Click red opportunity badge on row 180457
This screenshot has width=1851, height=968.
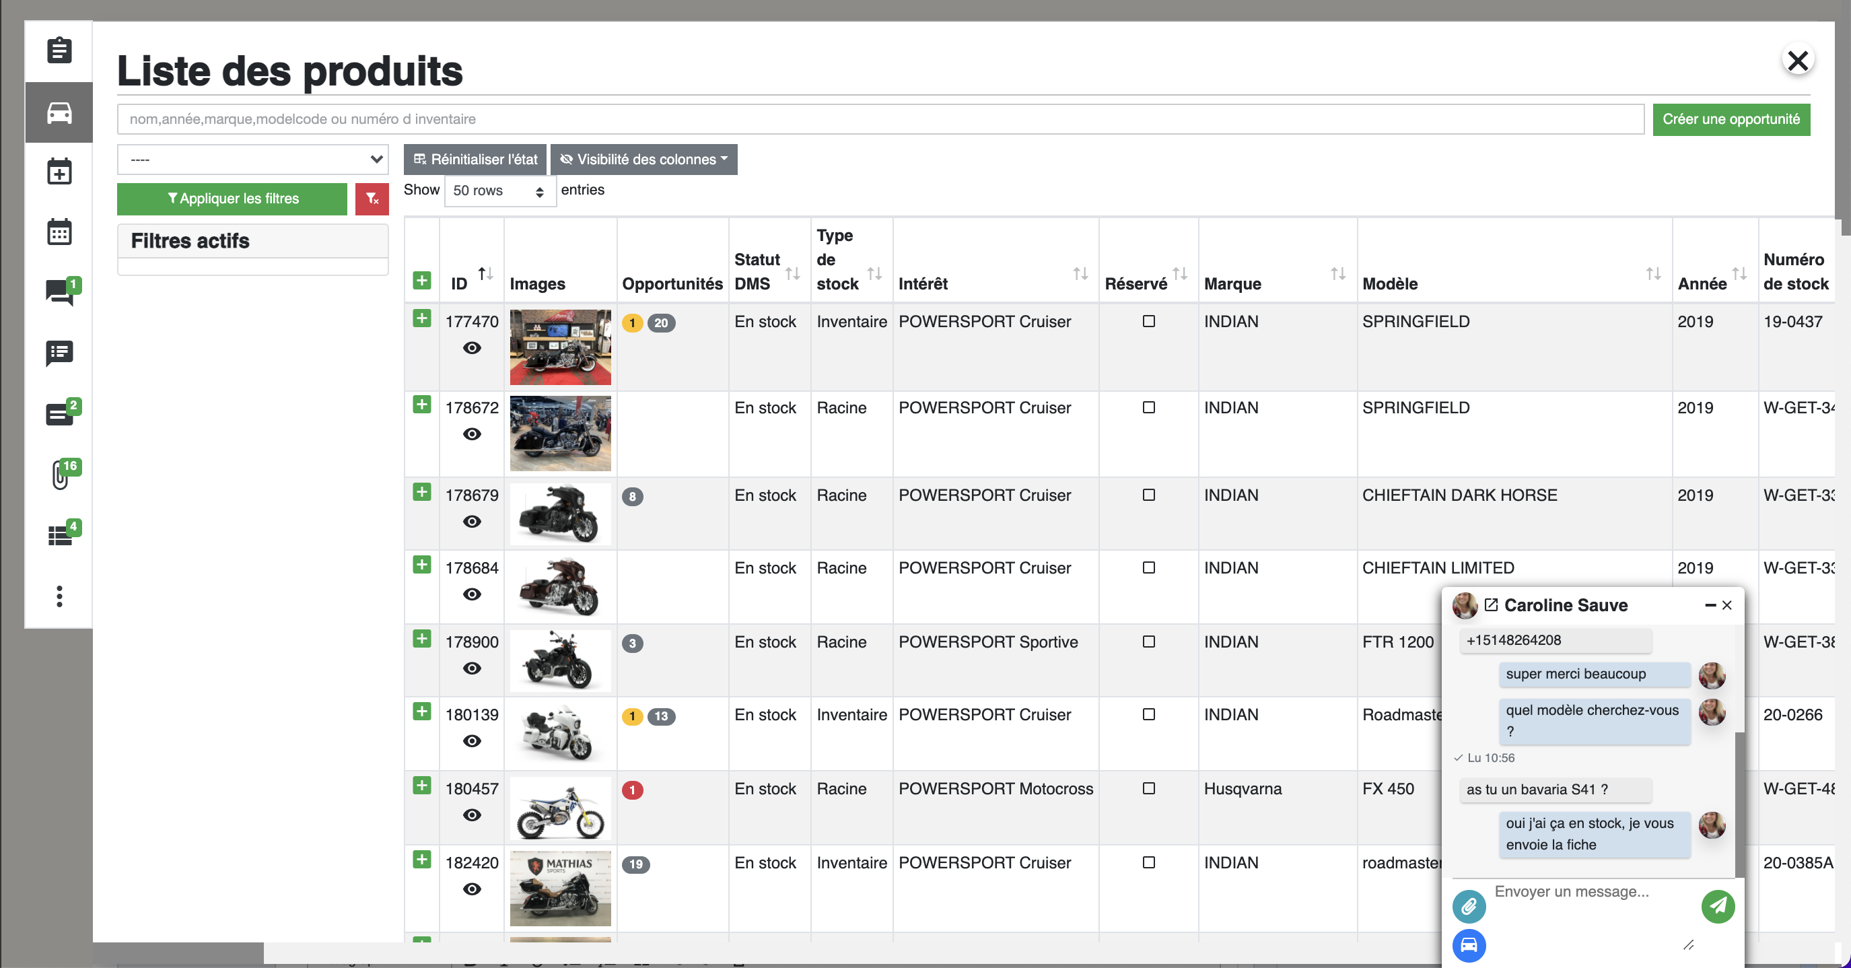pos(632,790)
